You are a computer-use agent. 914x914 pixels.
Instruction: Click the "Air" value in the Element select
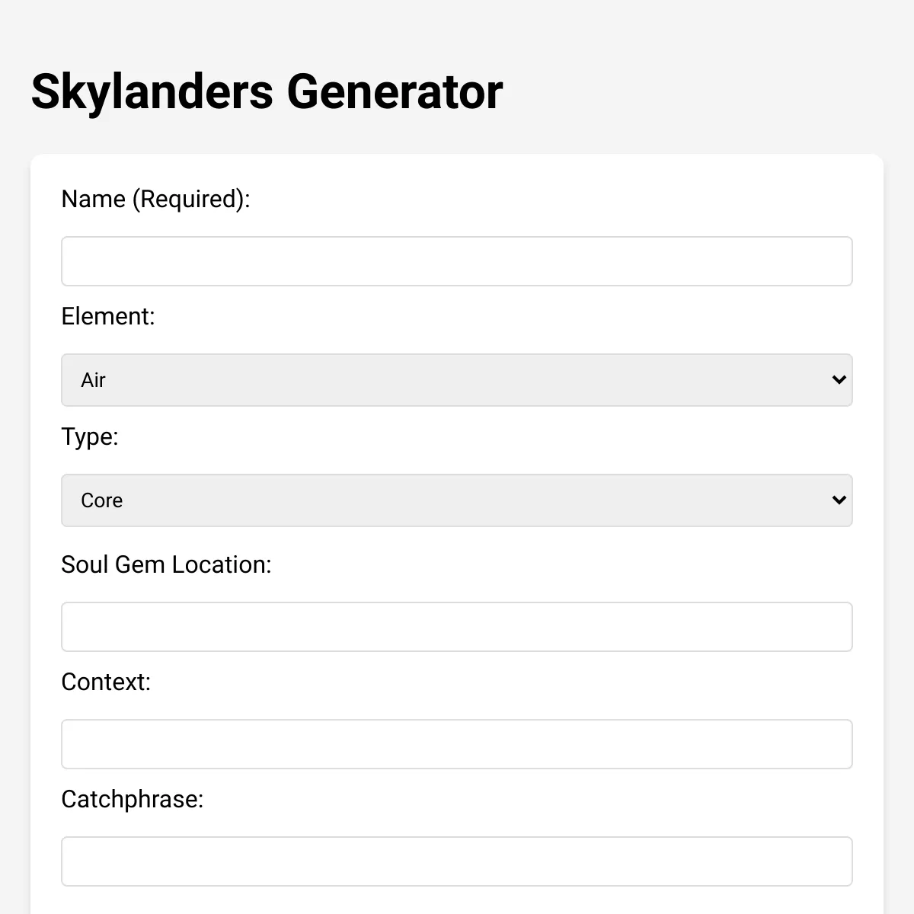[x=94, y=380]
